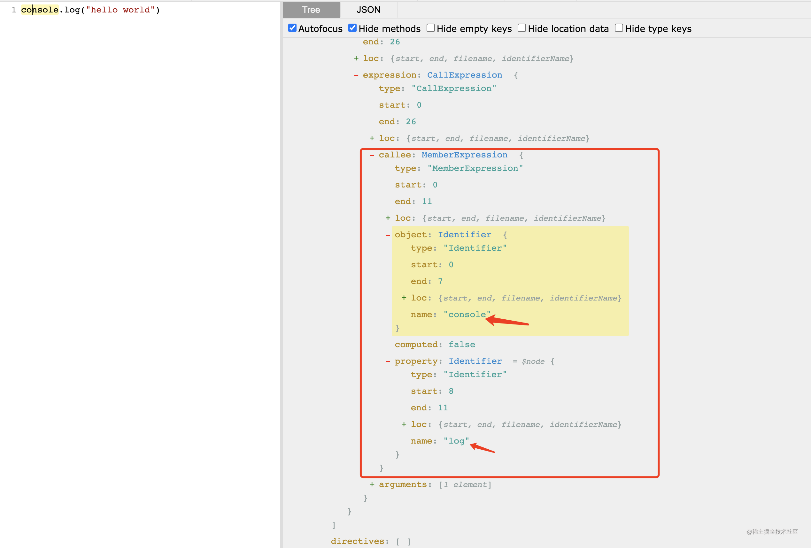Check the Hide type keys option
This screenshot has width=811, height=548.
[619, 28]
